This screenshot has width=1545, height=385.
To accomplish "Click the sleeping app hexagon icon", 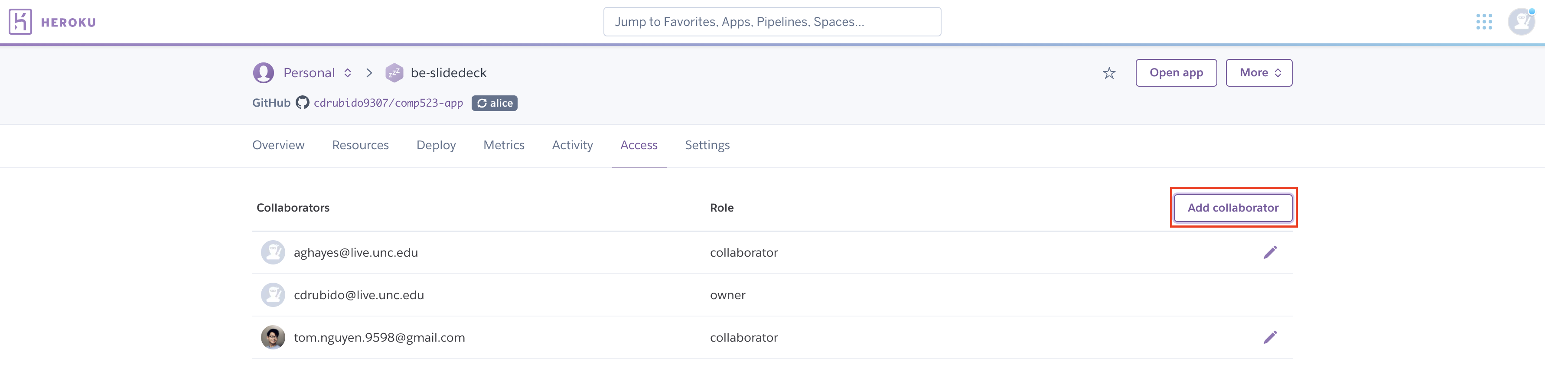I will 394,73.
